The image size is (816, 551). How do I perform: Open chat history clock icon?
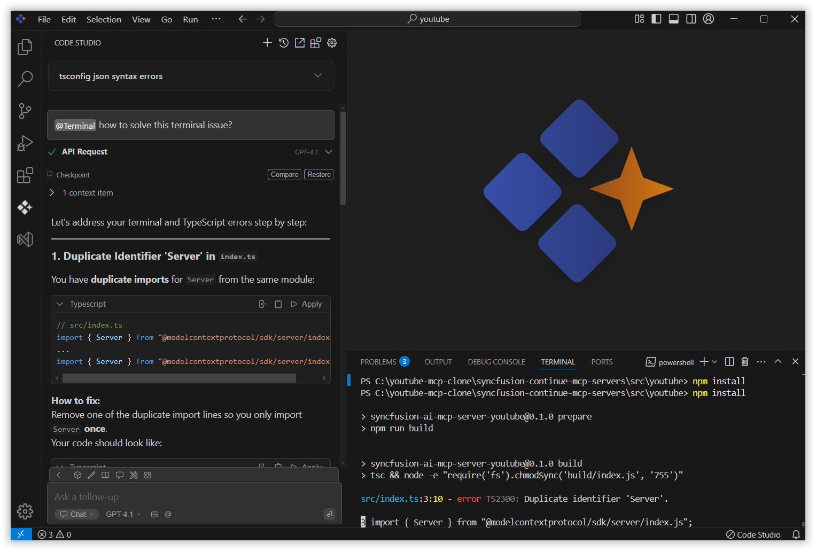click(x=284, y=43)
